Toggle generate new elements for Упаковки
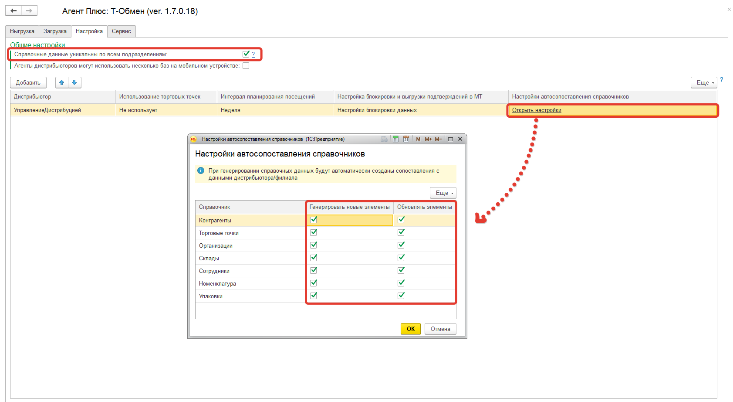 [314, 296]
